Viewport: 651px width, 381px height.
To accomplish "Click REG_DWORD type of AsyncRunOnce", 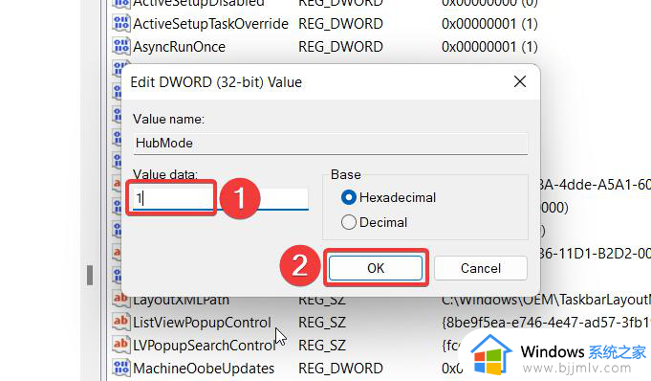I will (340, 47).
